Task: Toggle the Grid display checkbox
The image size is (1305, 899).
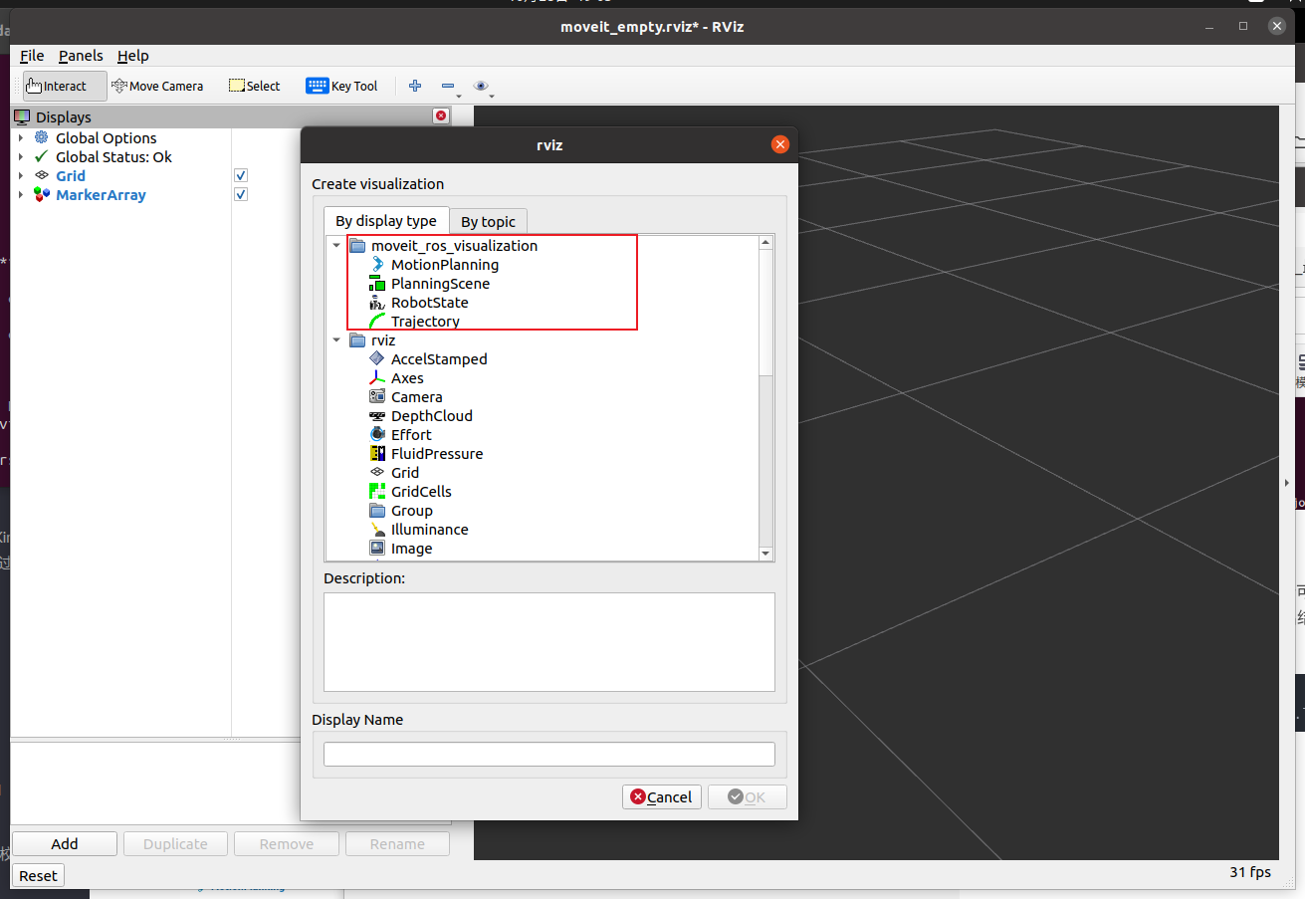Action: 240,175
